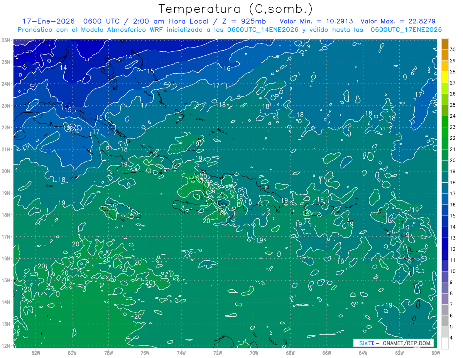The width and height of the screenshot is (463, 358).
Task: Click the "Valor Min. = 10.2913" value
Action: click(x=316, y=21)
